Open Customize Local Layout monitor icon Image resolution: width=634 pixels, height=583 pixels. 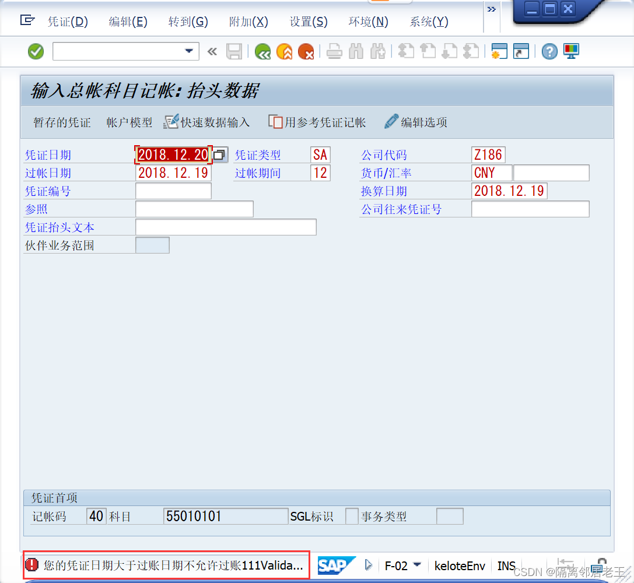pos(570,51)
